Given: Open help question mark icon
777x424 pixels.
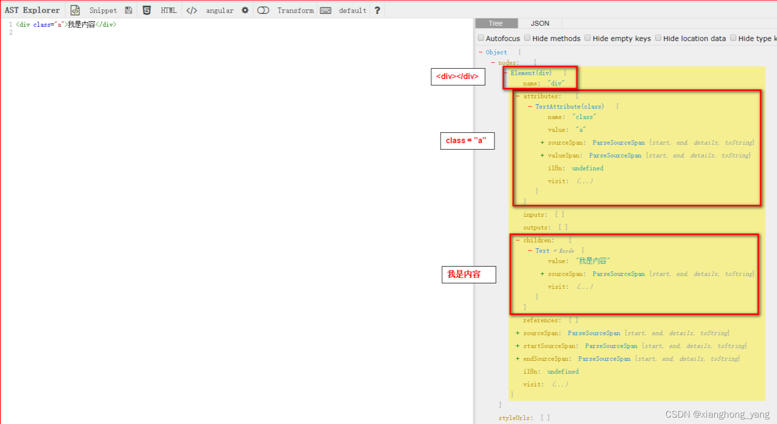Looking at the screenshot, I should pos(377,10).
